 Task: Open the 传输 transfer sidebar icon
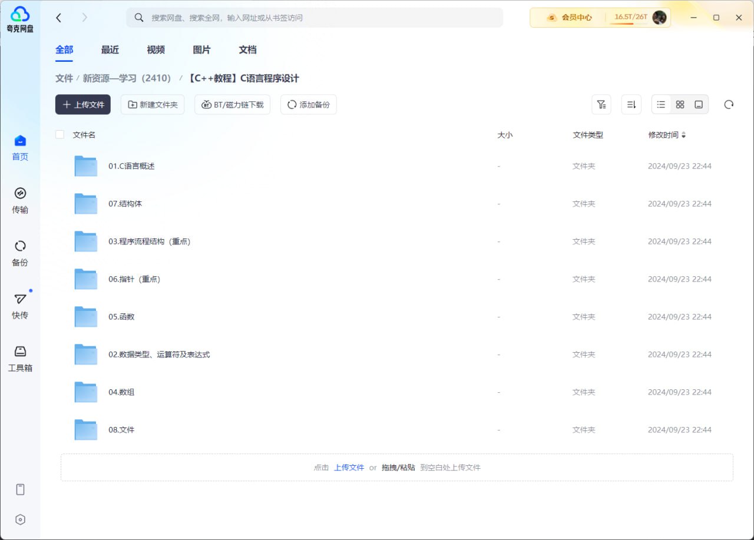[x=20, y=200]
